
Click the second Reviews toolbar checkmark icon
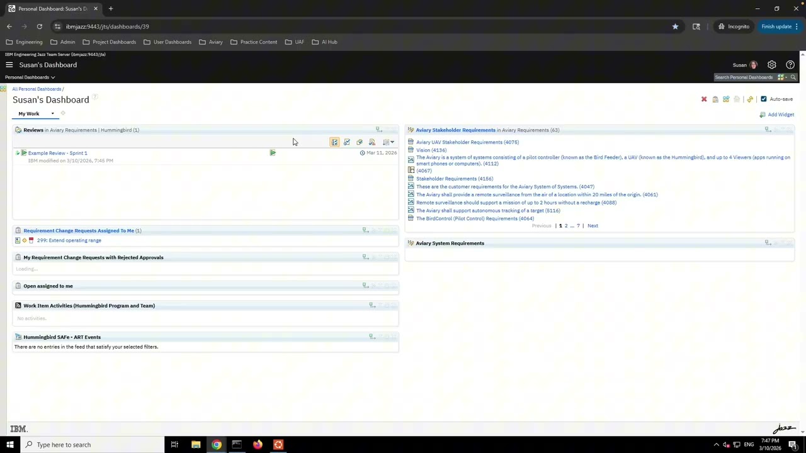pyautogui.click(x=347, y=142)
